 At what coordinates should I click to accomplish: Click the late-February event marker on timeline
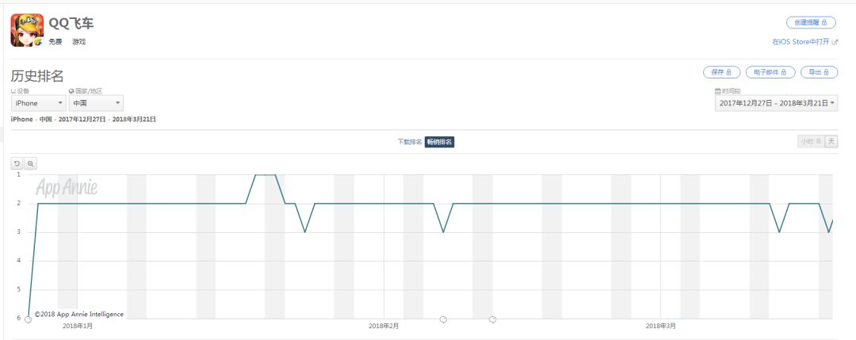point(493,319)
